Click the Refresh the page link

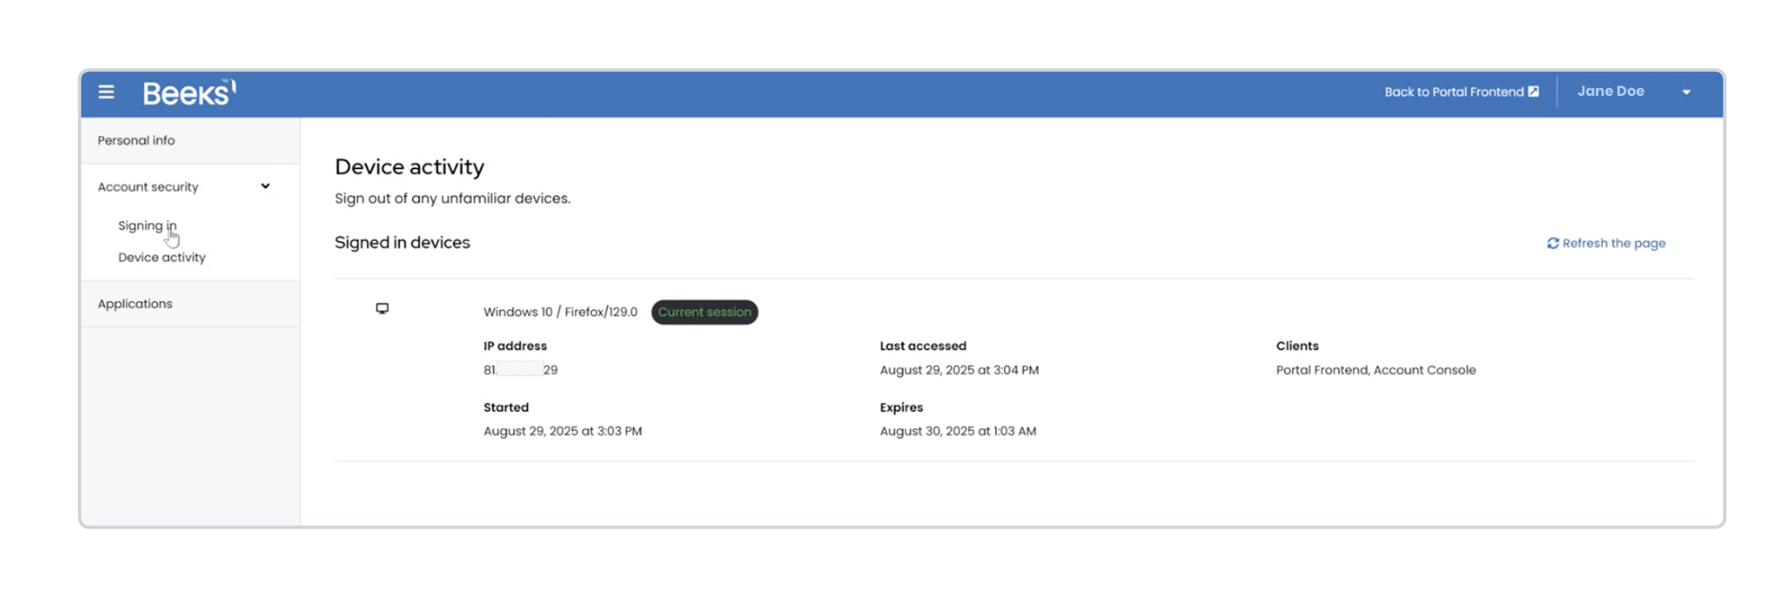coord(1614,243)
